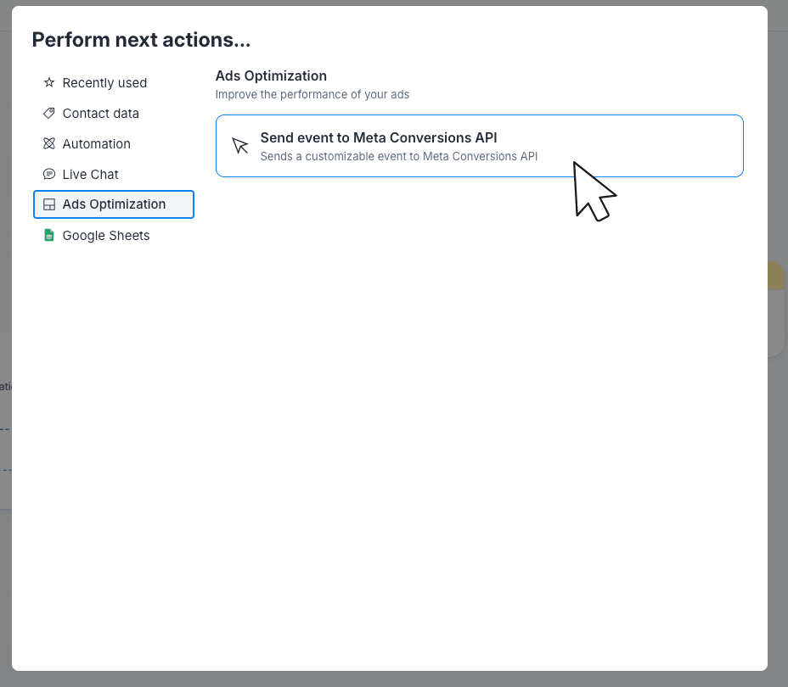788x687 pixels.
Task: Click 'Improve the performance of your ads' text
Action: (x=312, y=94)
